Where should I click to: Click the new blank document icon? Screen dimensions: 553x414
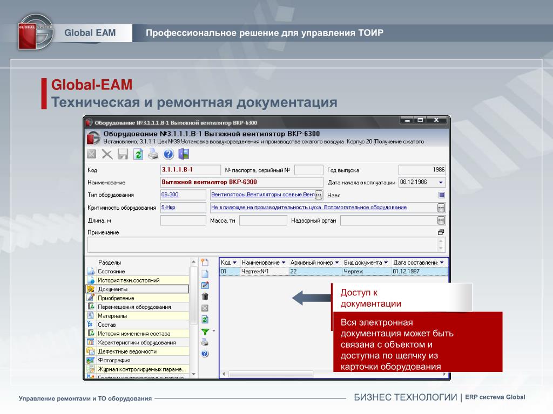(x=205, y=273)
